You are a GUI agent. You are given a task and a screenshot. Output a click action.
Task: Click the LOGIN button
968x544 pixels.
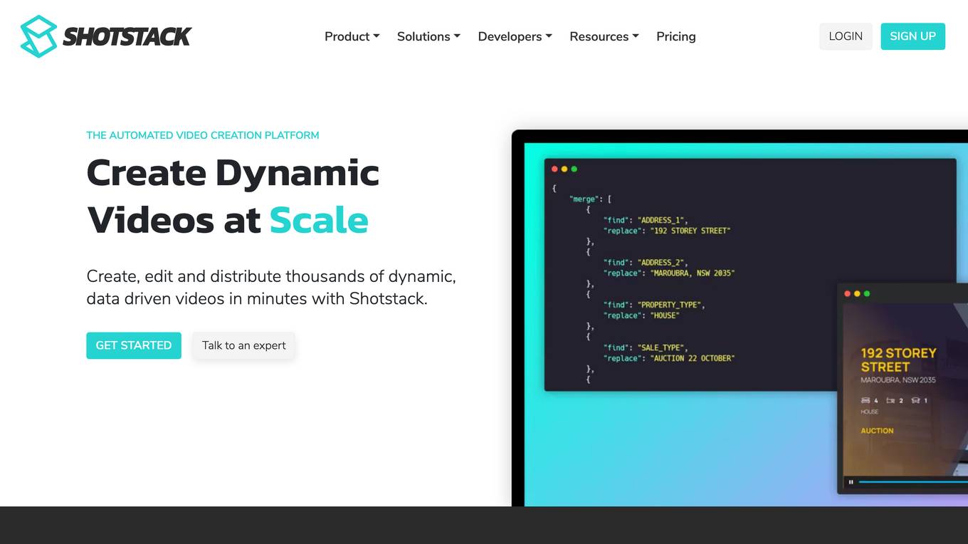coord(846,36)
